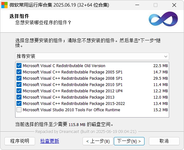Enable Visual Studio 2010 Tools For Office Runtime
The width and height of the screenshot is (184, 150).
19,110
